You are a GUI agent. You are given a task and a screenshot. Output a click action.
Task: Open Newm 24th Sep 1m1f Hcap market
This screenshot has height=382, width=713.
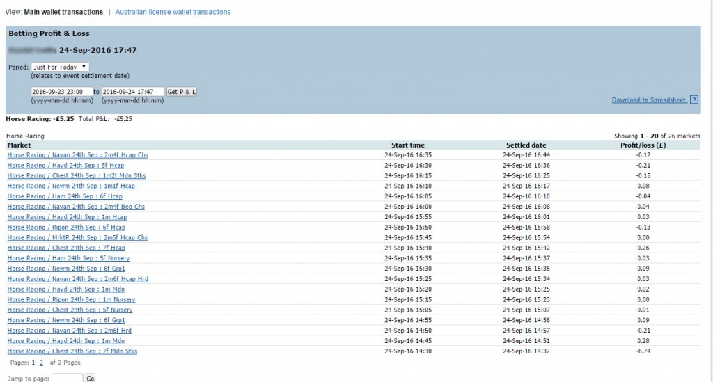coord(71,186)
